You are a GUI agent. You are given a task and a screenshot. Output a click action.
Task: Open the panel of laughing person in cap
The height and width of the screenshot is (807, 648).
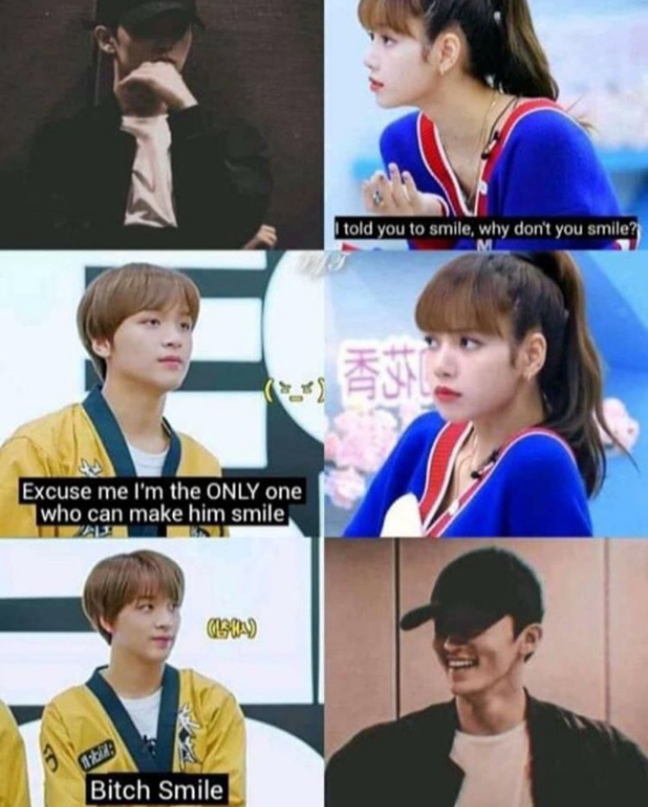(486, 672)
